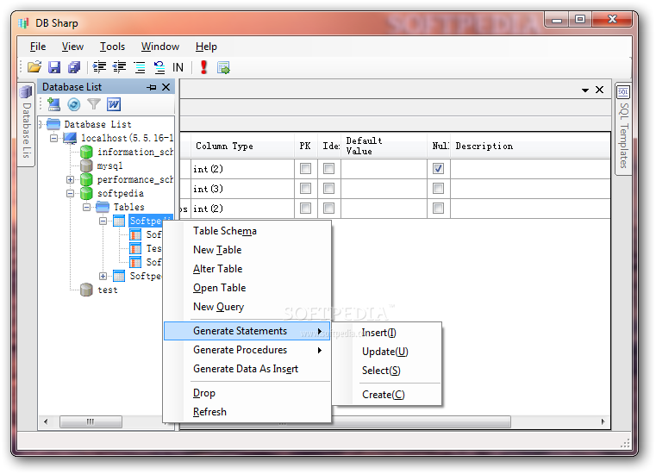
Task: Select the Tes column node
Action: tap(154, 248)
